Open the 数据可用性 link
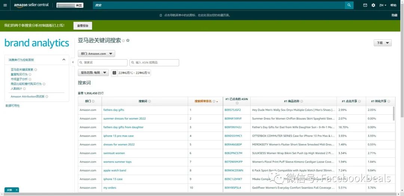Image resolution: width=404 pixels, height=196 pixels. [x=13, y=106]
